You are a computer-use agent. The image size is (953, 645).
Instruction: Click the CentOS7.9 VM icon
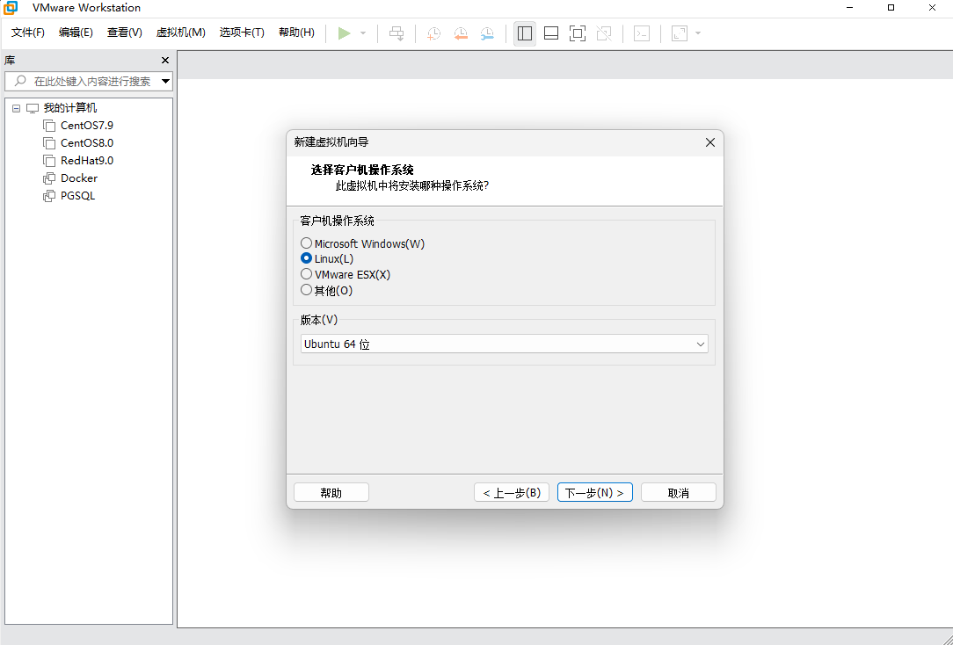(x=49, y=126)
